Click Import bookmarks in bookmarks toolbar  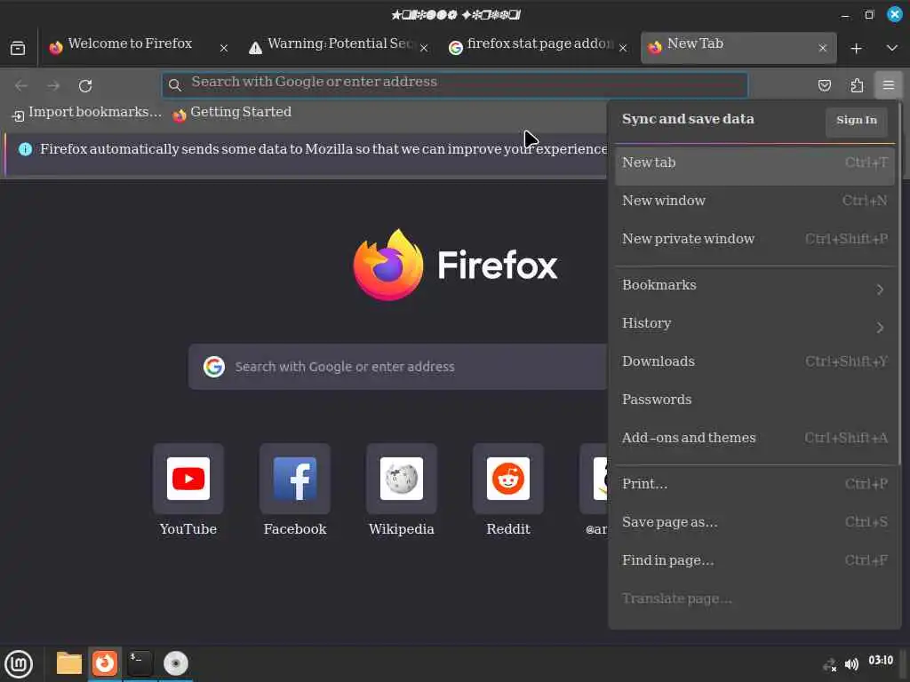coord(87,113)
